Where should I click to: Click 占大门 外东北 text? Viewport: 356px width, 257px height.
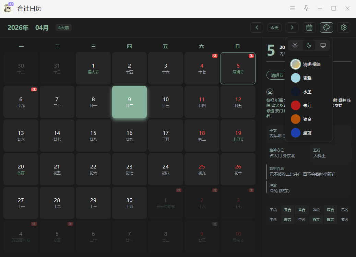(x=283, y=156)
